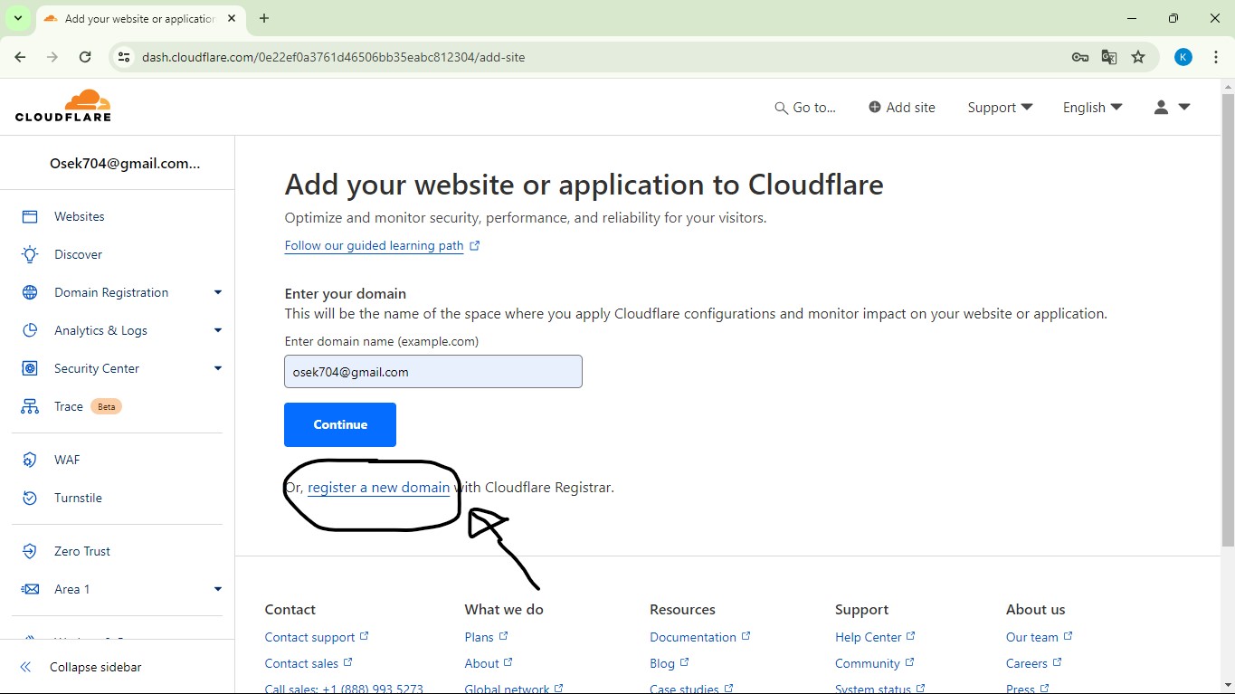Open the register a new domain link

point(378,487)
